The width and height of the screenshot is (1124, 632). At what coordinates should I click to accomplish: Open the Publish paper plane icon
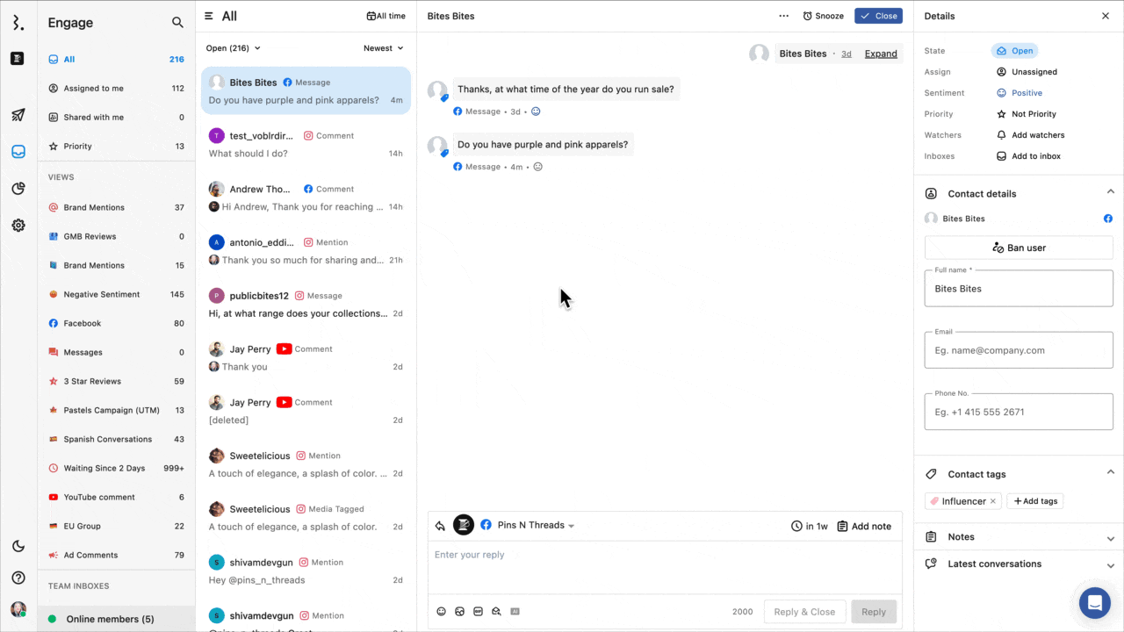pyautogui.click(x=18, y=115)
